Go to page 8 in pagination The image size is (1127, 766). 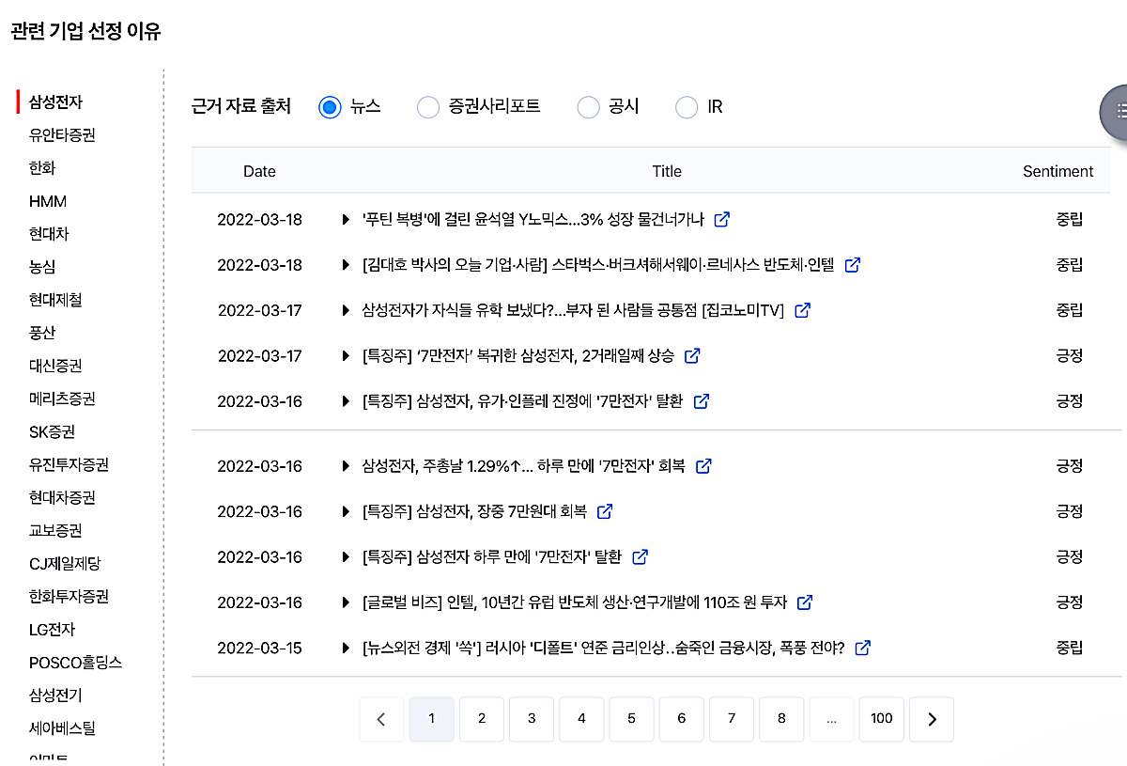click(x=781, y=719)
